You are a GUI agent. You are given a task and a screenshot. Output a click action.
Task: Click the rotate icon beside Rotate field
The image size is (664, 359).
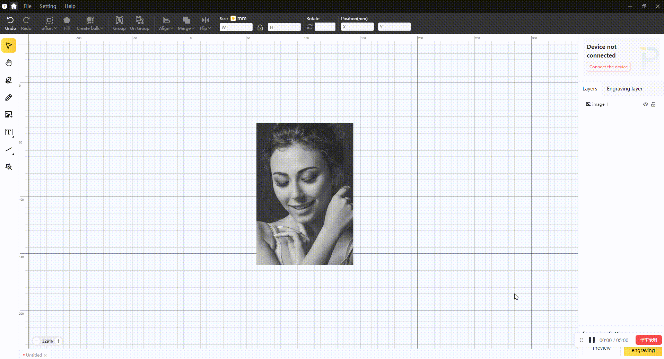[310, 27]
